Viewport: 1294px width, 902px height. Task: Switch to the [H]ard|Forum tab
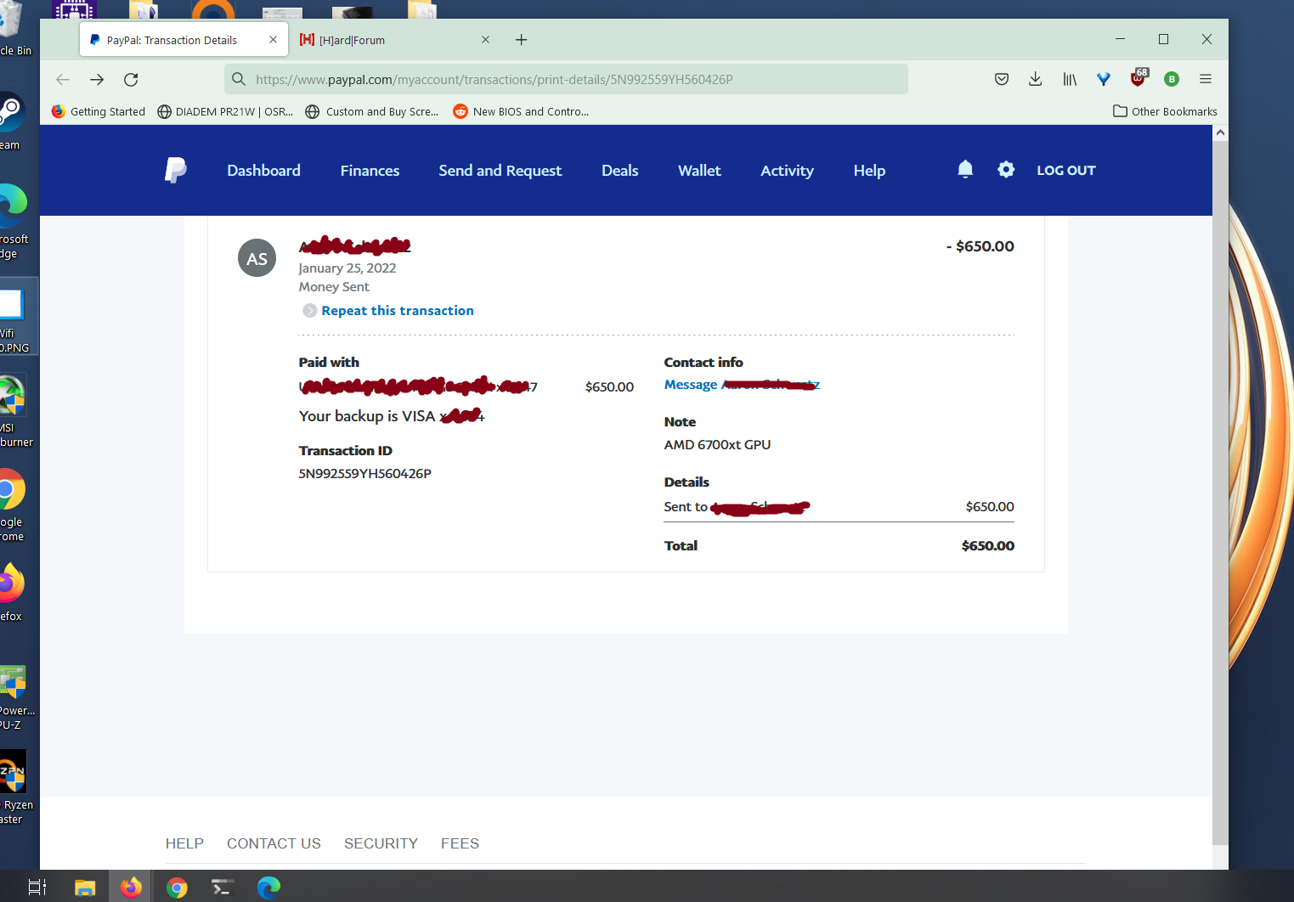coord(391,40)
